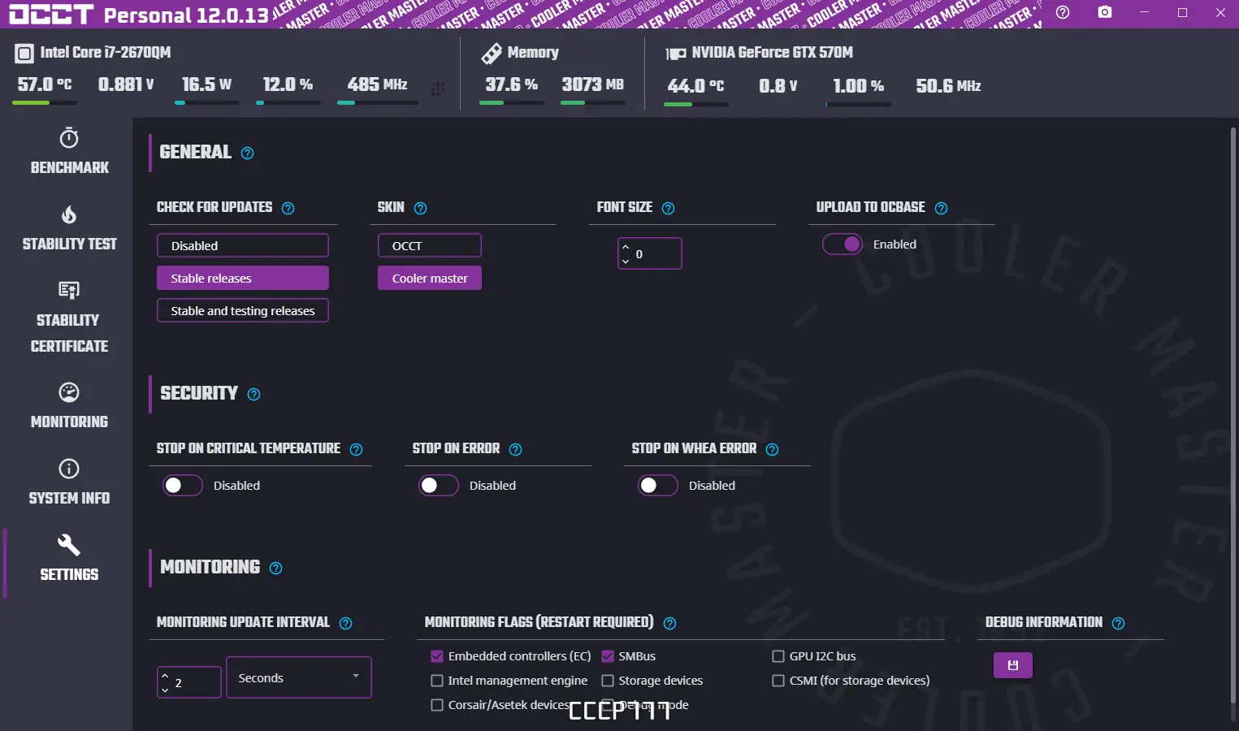
Task: Show help for Font Size
Action: (668, 208)
